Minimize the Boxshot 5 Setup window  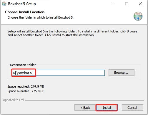pos(114,4)
